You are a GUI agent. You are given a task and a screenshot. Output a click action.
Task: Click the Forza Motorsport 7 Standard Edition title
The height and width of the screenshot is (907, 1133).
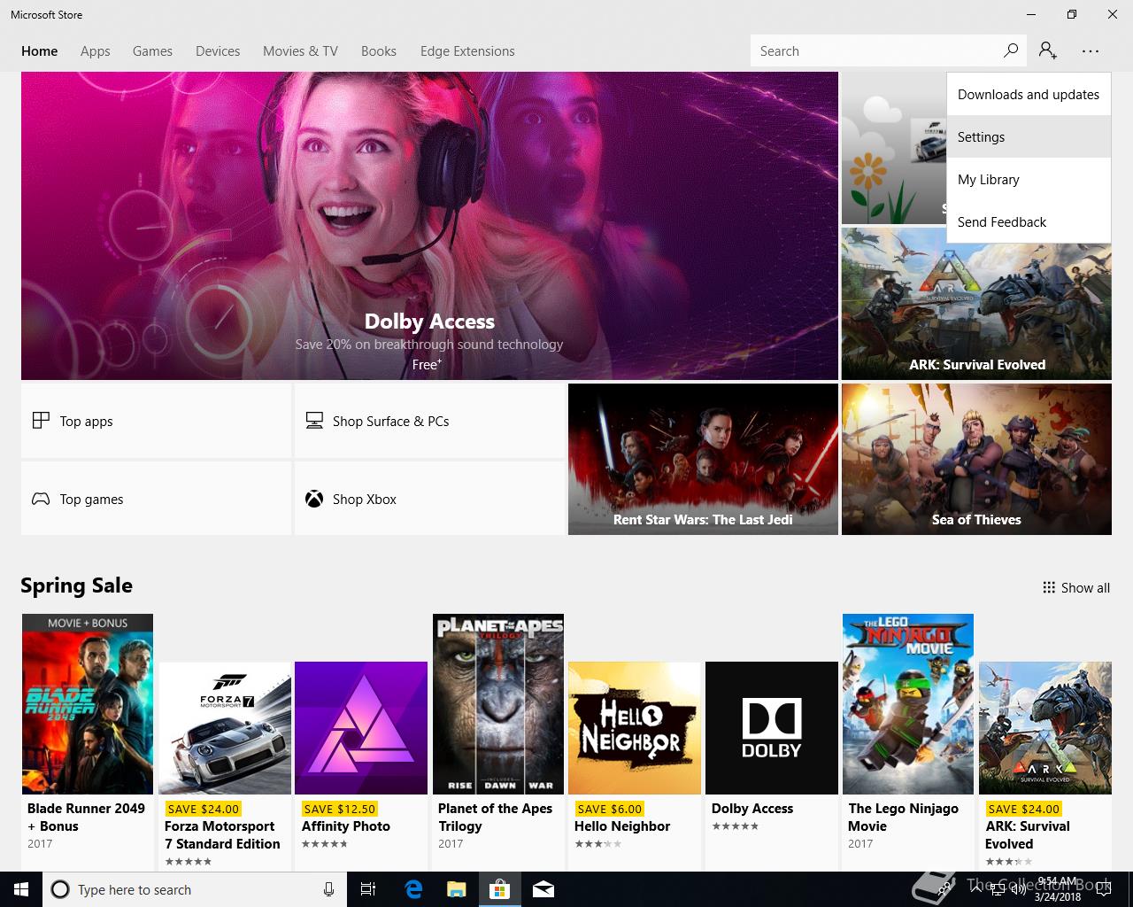(222, 835)
